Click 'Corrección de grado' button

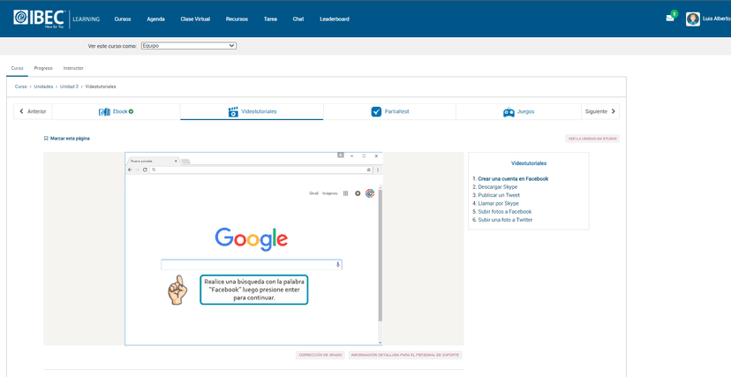320,355
